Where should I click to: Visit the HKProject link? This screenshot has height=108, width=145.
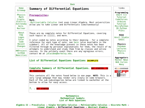[x=21, y=51]
